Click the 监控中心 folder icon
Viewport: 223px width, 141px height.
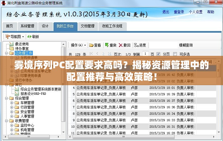[17, 125]
